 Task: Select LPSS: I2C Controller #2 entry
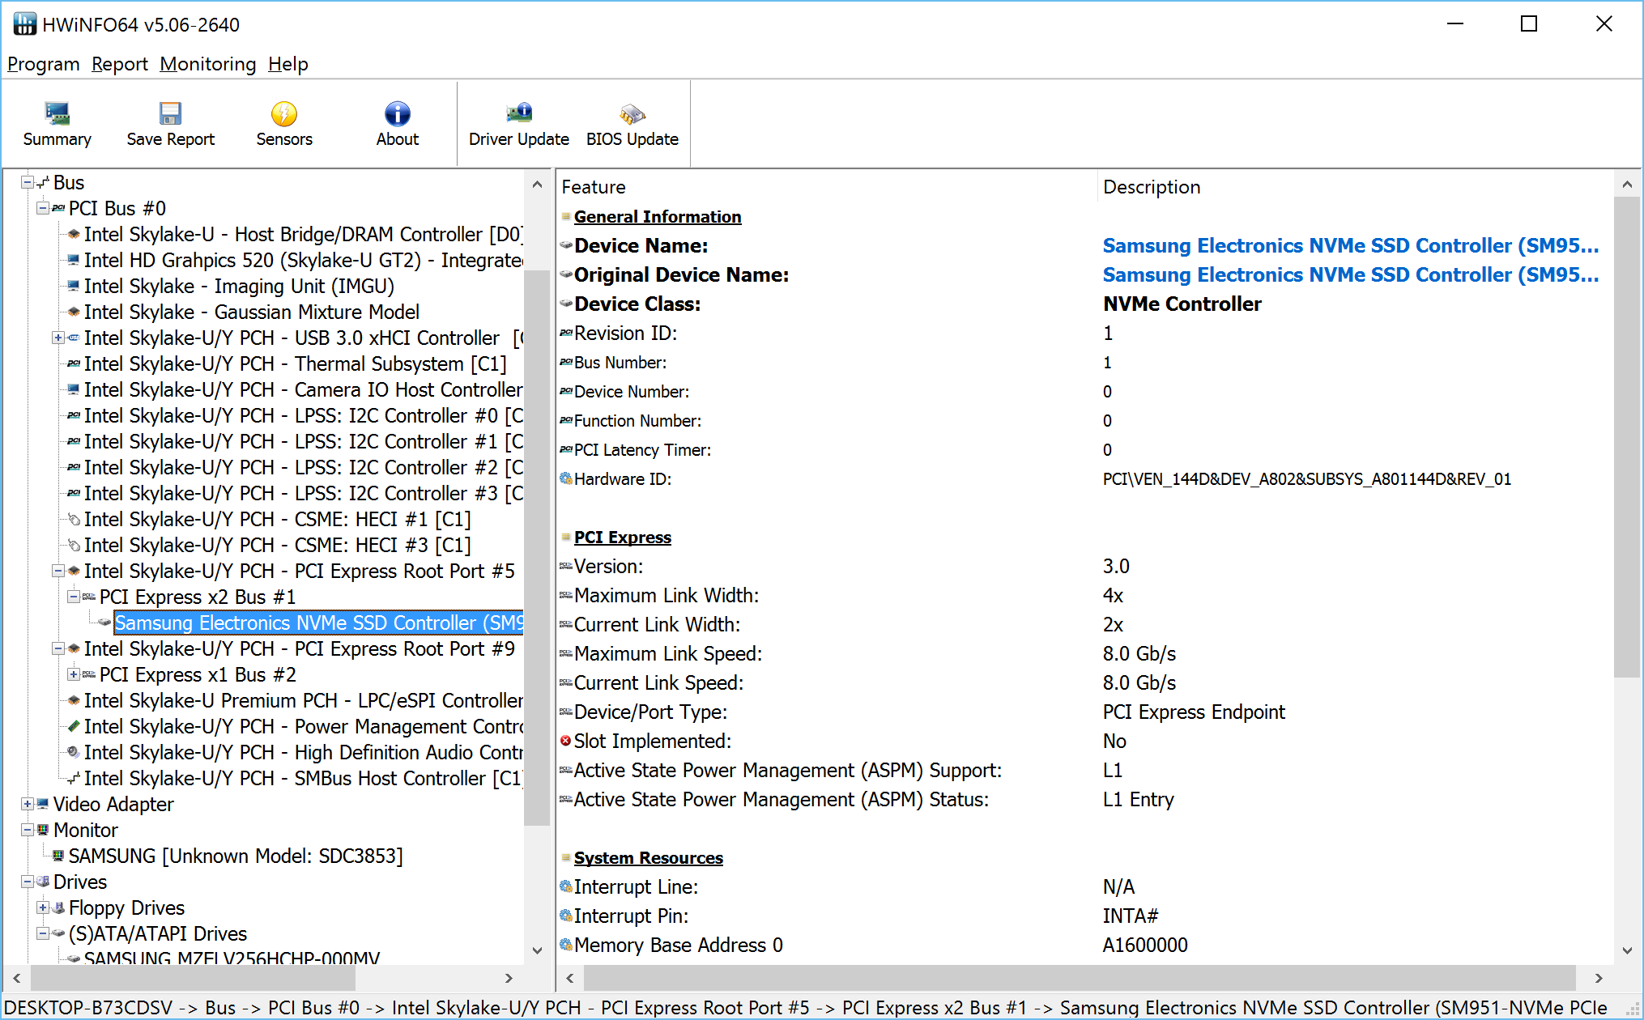[303, 467]
